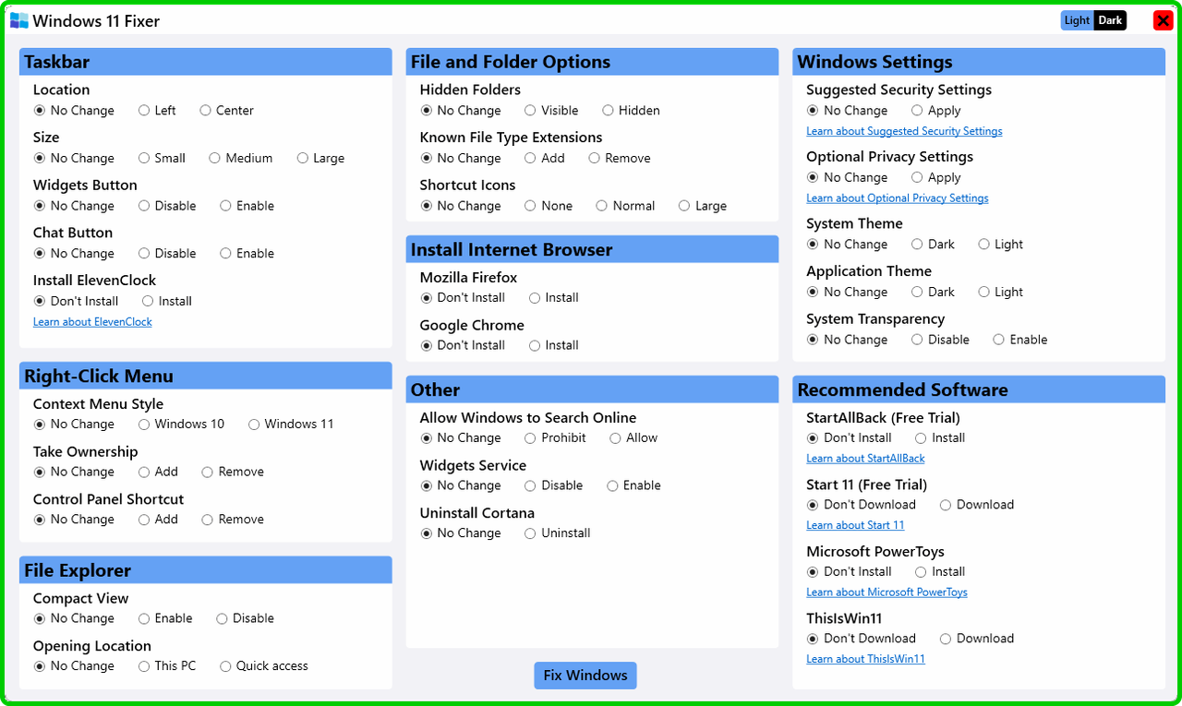Screen dimensions: 1182x706
Task: Select Enable for Widgets Button
Action: (x=247, y=206)
